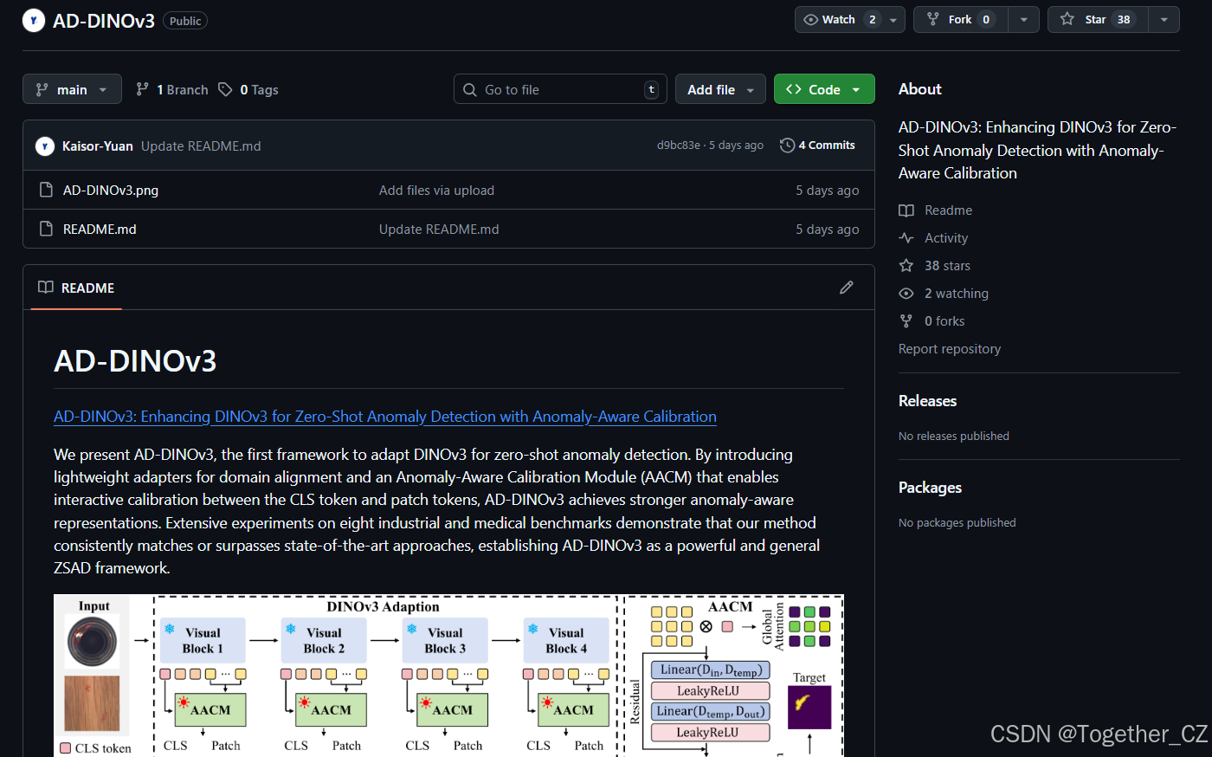This screenshot has width=1212, height=757.
Task: Open the Star options dropdown arrow
Action: point(1163,19)
